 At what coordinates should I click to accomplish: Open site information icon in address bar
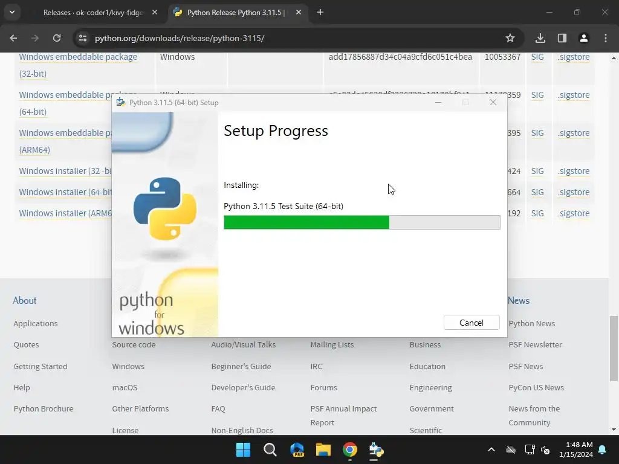pos(82,38)
